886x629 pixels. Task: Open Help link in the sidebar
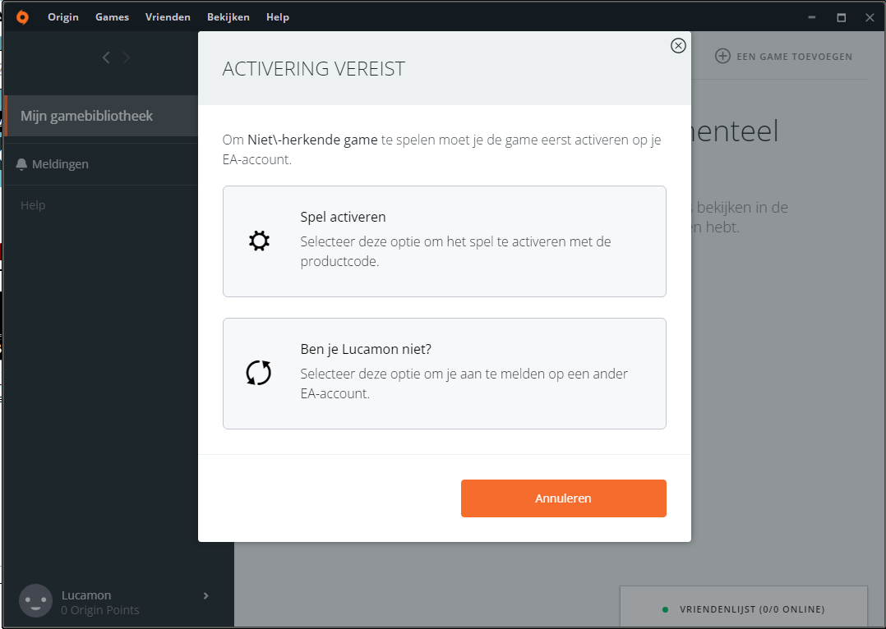click(x=33, y=205)
